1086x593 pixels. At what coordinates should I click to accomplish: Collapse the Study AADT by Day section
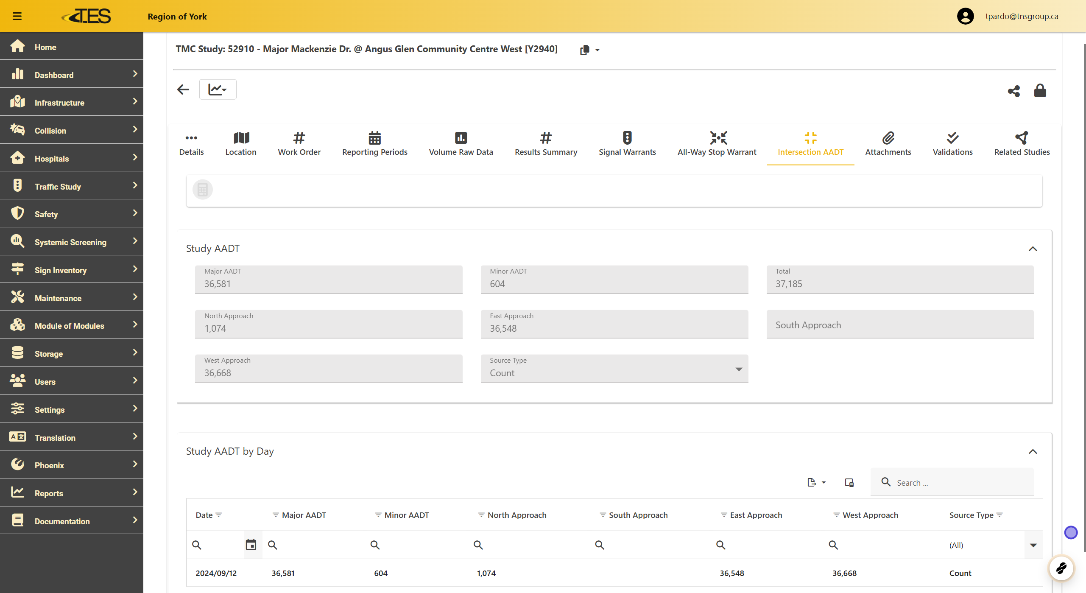(x=1033, y=452)
